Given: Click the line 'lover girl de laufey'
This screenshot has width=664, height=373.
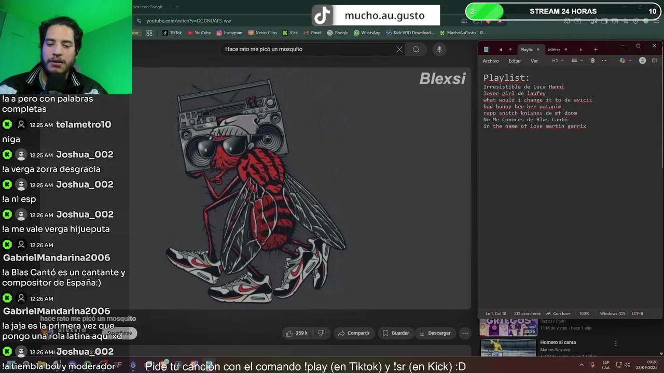Looking at the screenshot, I should pos(515,93).
